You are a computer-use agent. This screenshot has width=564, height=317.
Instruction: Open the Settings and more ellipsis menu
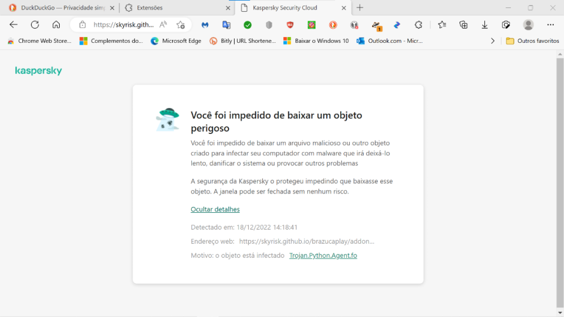(x=550, y=25)
